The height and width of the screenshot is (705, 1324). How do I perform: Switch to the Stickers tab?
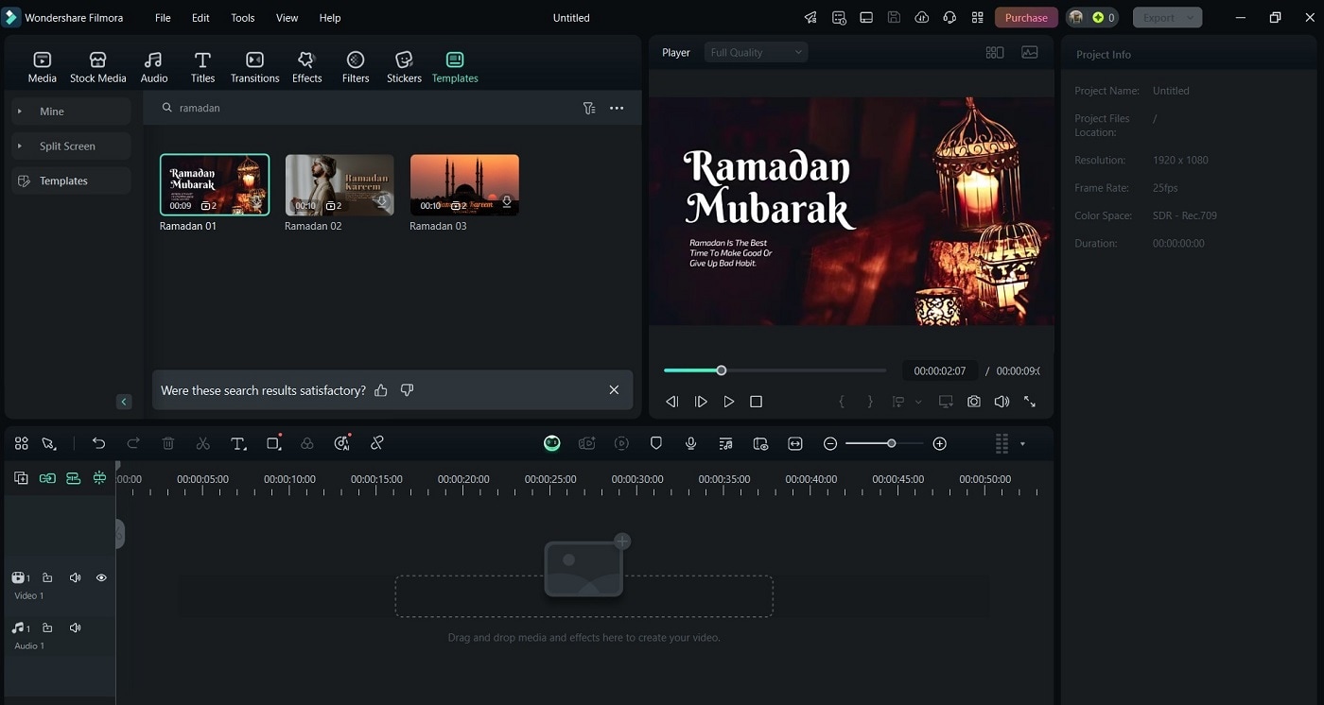(404, 67)
